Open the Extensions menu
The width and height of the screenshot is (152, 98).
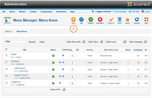pos(61,12)
